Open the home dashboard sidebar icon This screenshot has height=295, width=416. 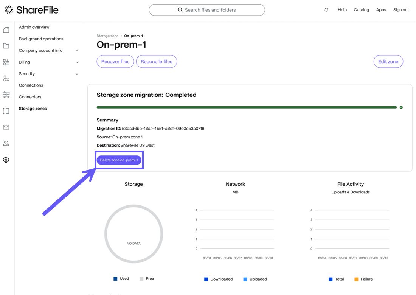pyautogui.click(x=6, y=30)
